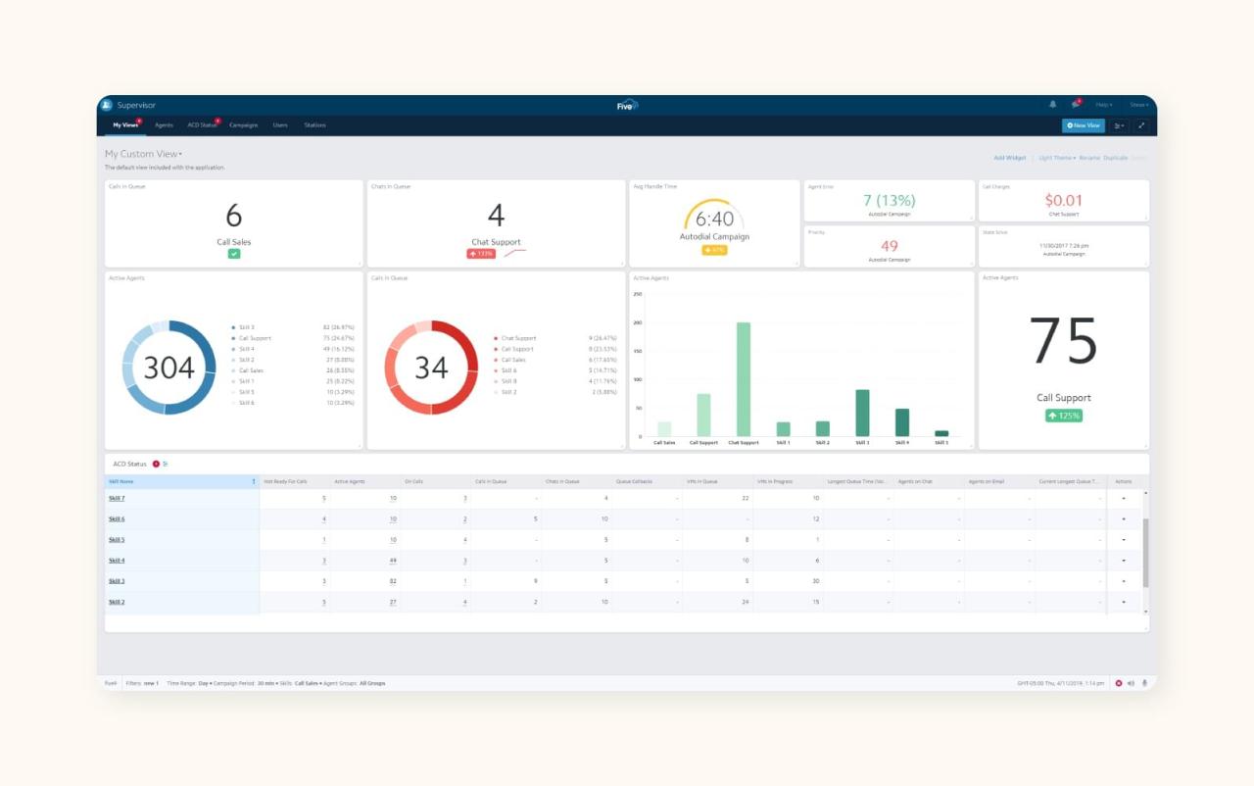
Task: Open the Campaigns tab
Action: 243,125
